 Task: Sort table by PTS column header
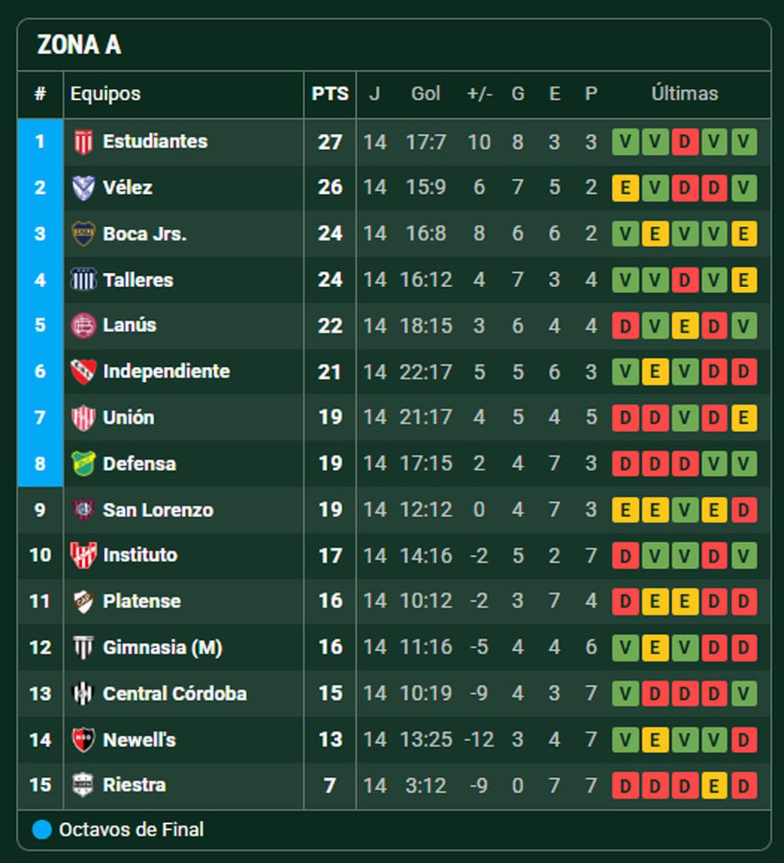(x=330, y=94)
